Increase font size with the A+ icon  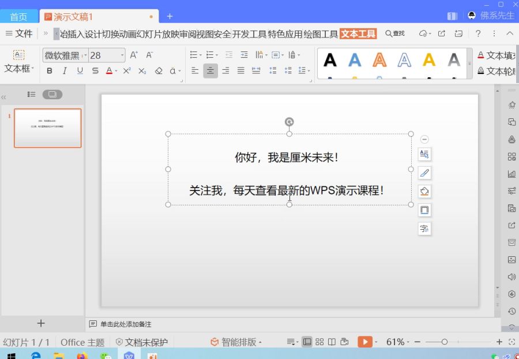[x=134, y=55]
